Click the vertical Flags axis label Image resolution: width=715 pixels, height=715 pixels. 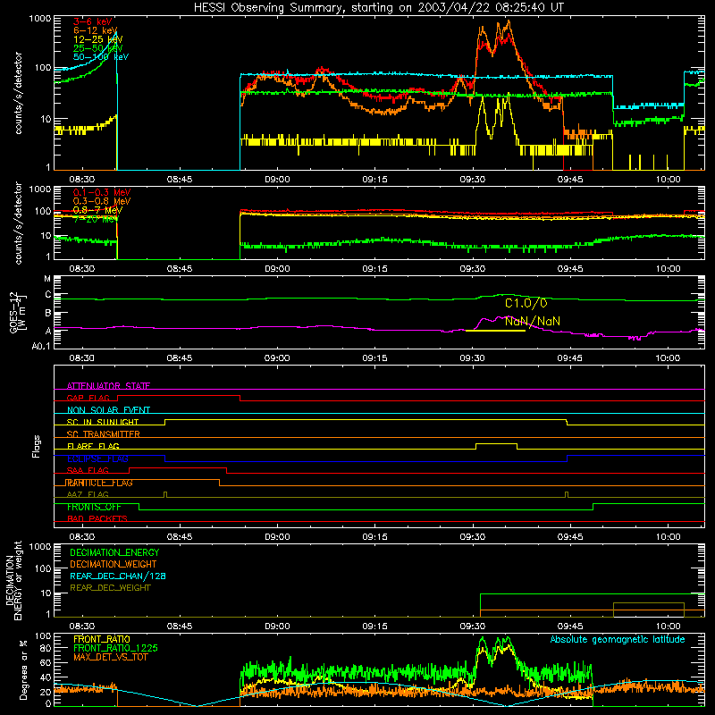tap(37, 446)
